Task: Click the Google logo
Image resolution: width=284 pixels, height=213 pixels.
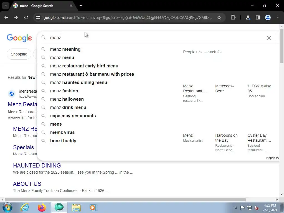Action: (19, 38)
